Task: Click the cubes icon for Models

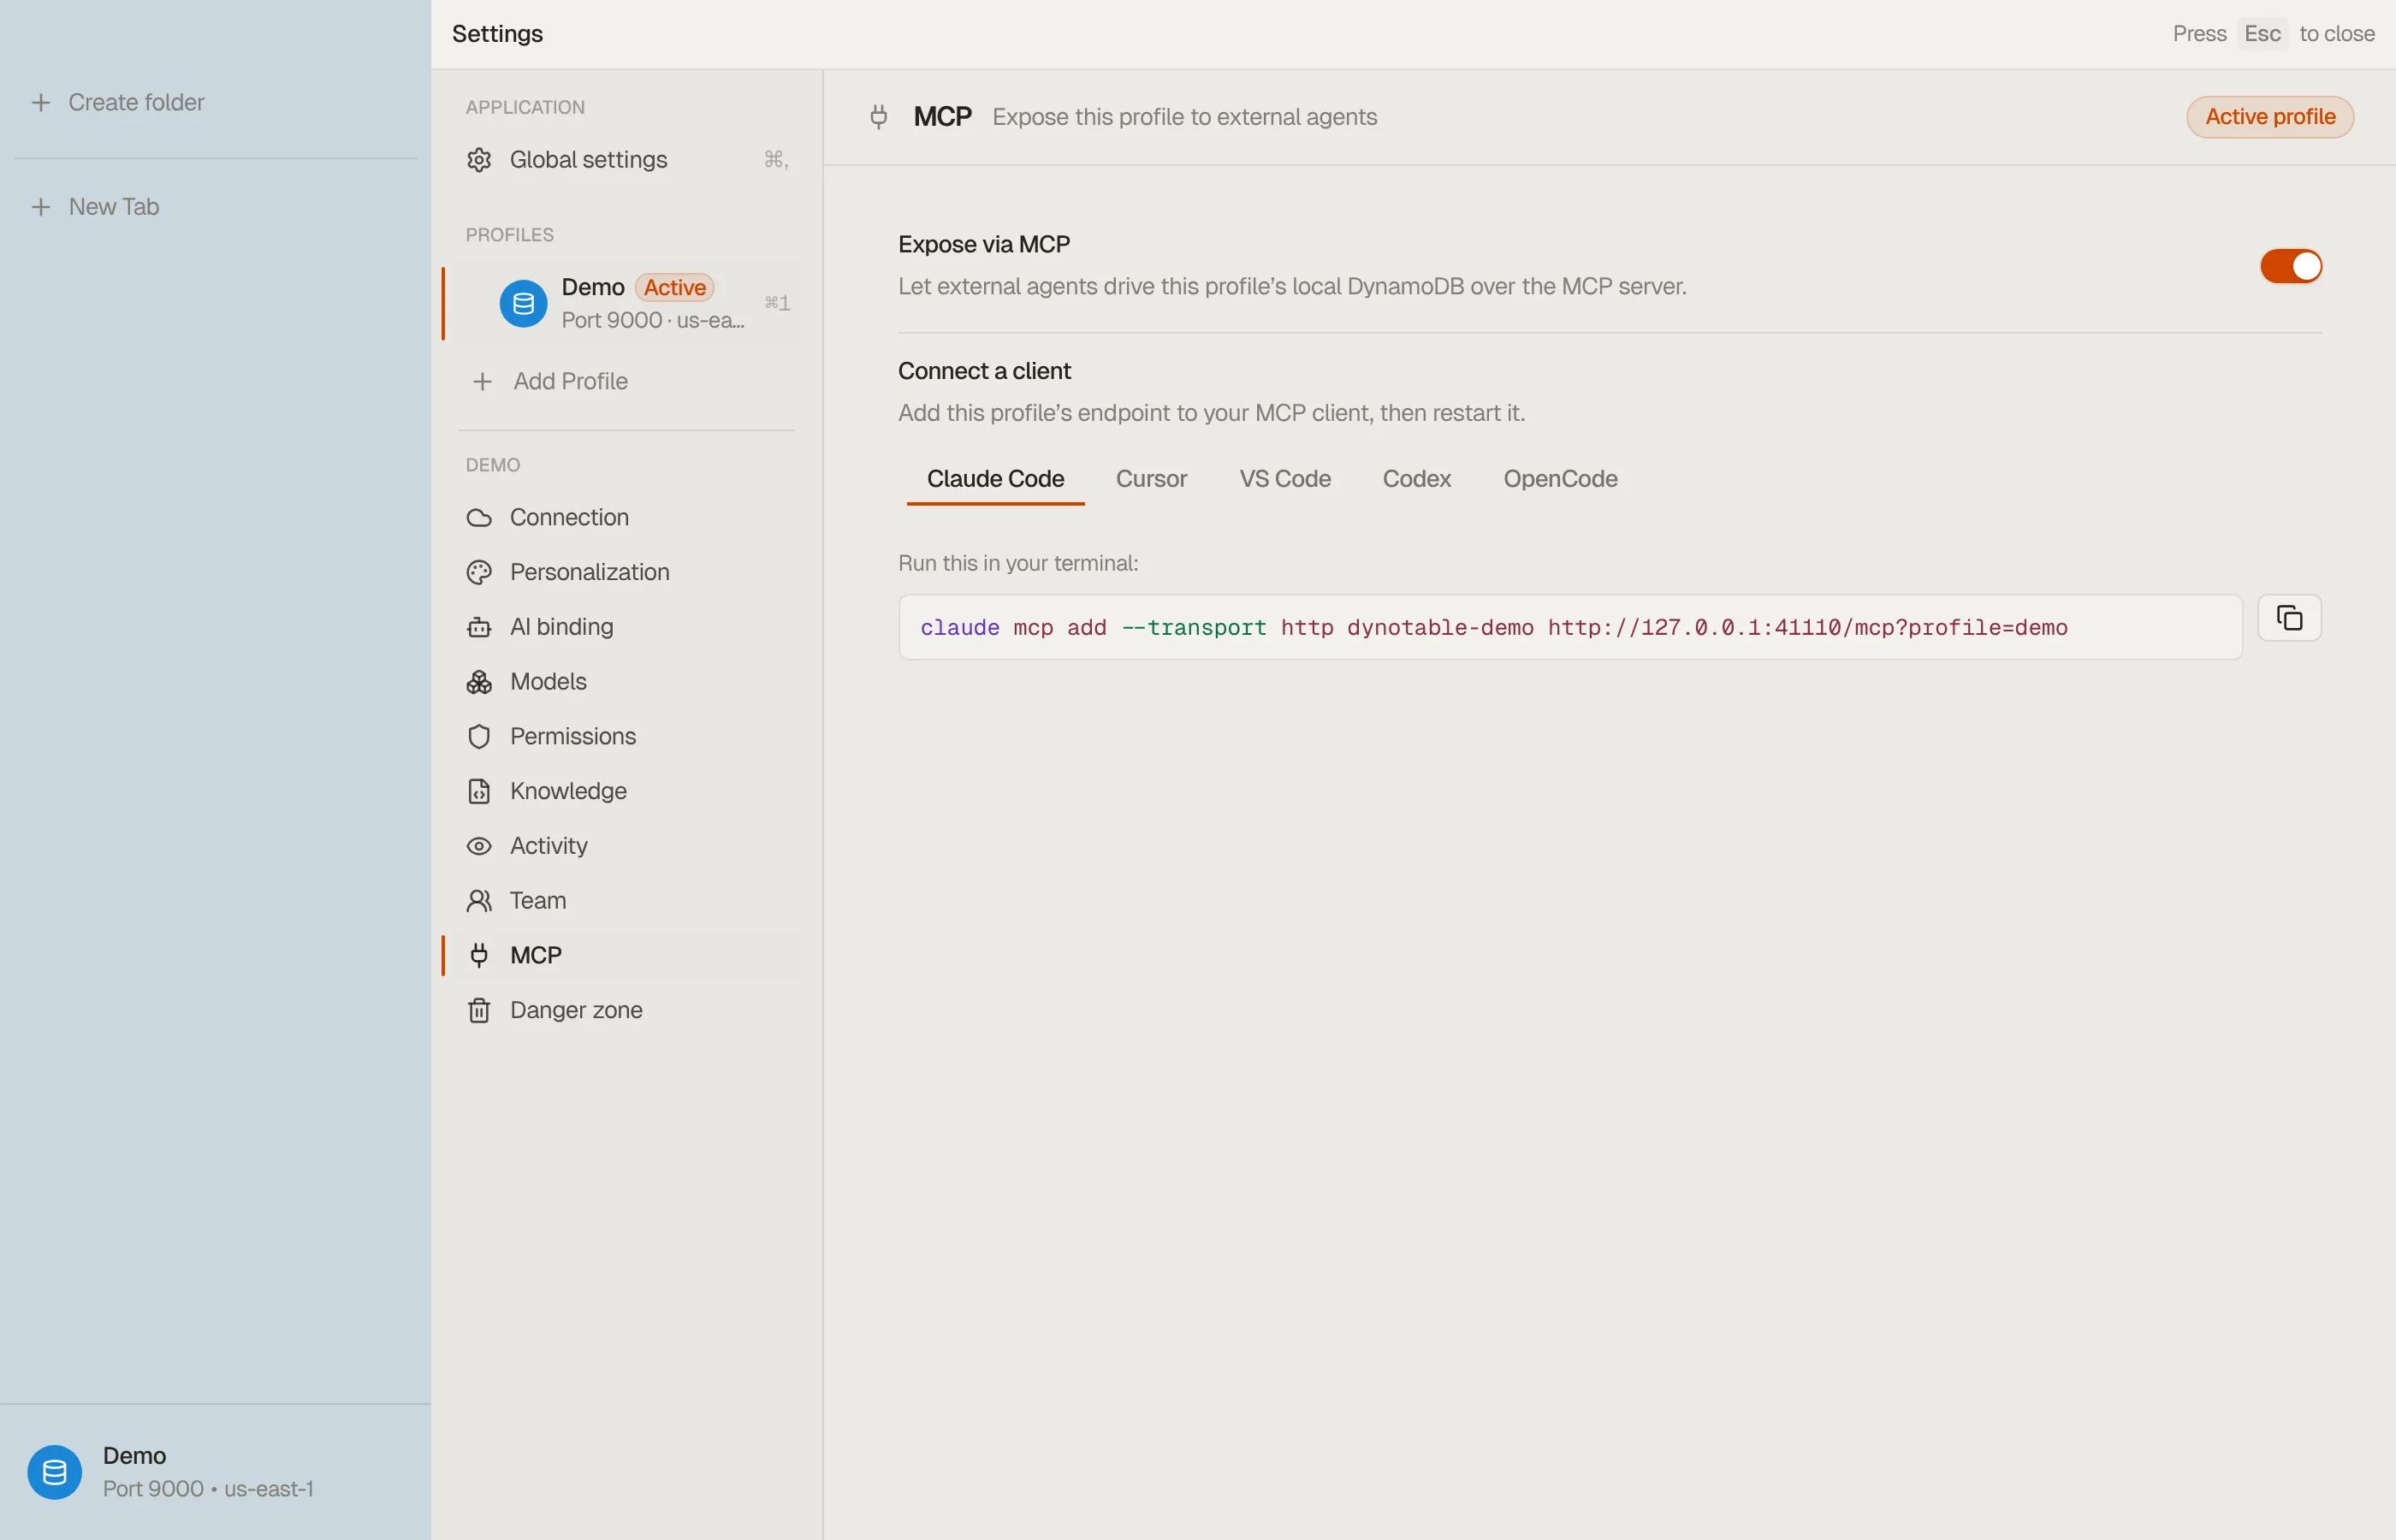Action: pos(479,682)
